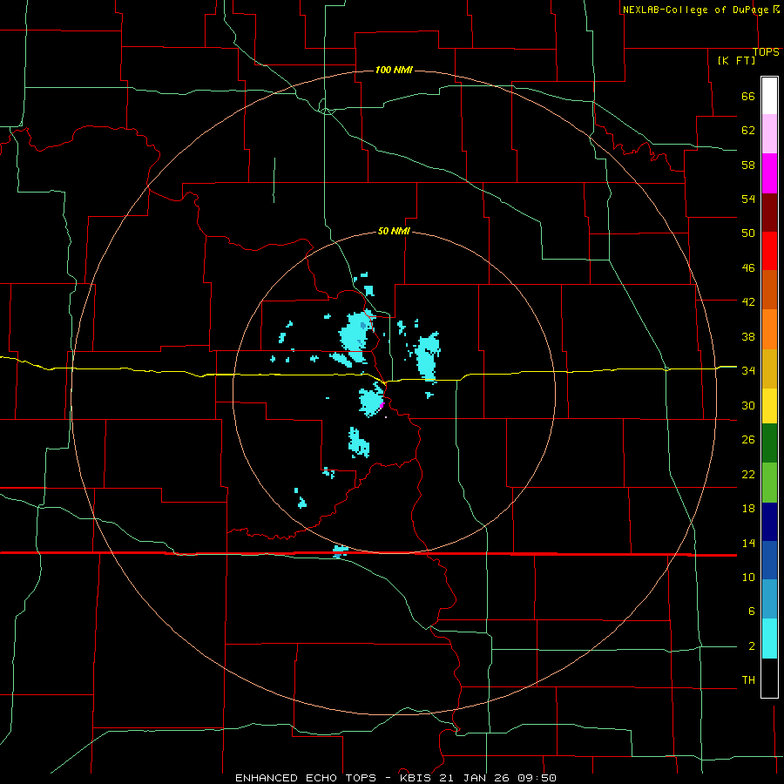Click the legend value '42'
Viewport: 784px width, 784px height.
coord(748,302)
